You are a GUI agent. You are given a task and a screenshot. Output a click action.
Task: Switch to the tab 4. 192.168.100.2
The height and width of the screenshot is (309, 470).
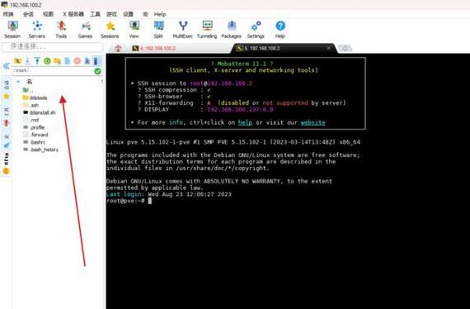click(154, 48)
